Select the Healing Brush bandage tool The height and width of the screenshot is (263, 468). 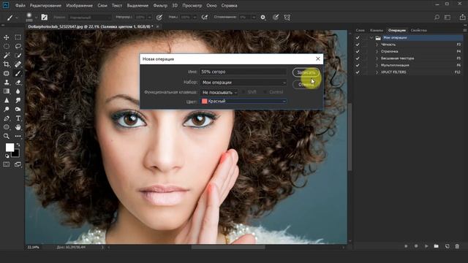point(18,64)
